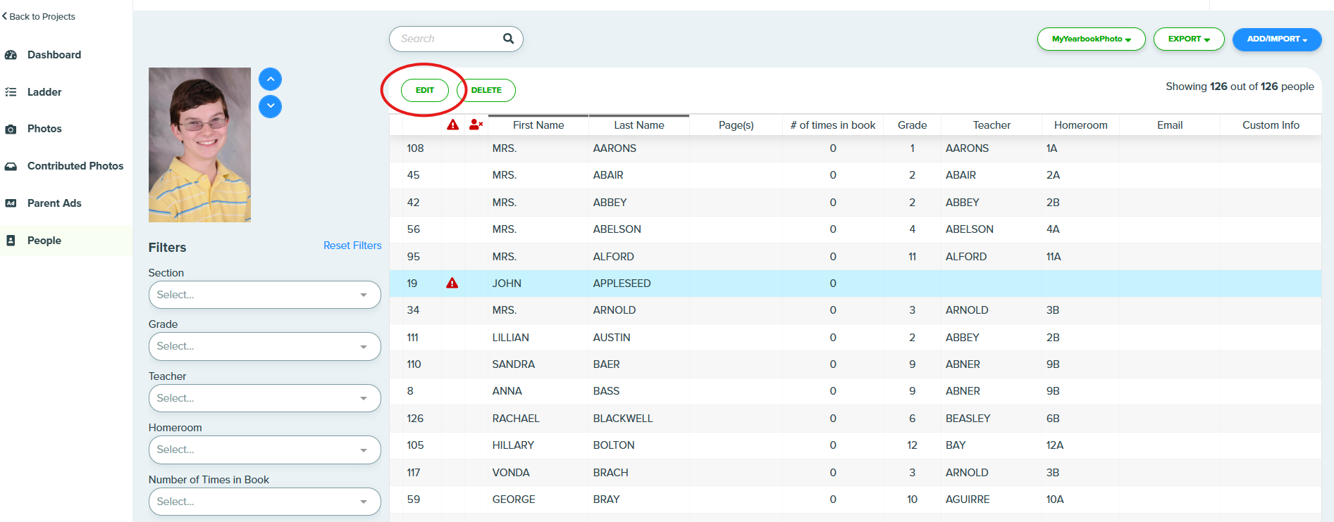This screenshot has height=522, width=1334.
Task: Select GEORGE BRAY row
Action: (855, 499)
